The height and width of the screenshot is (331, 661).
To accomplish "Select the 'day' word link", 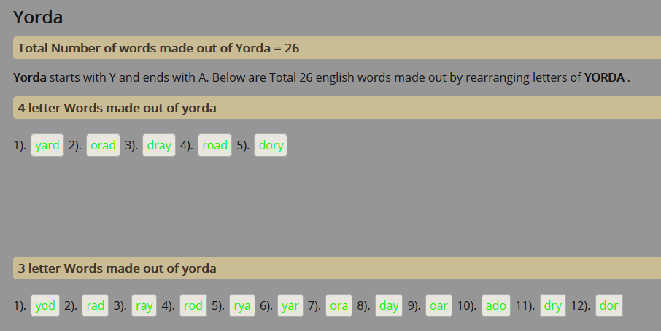I will [389, 305].
